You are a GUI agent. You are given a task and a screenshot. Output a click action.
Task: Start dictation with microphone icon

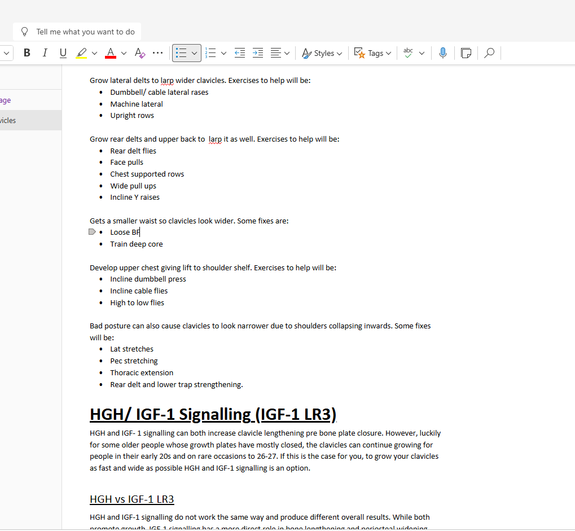point(443,53)
